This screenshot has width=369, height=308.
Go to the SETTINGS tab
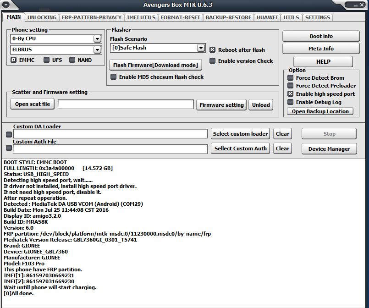tap(318, 17)
